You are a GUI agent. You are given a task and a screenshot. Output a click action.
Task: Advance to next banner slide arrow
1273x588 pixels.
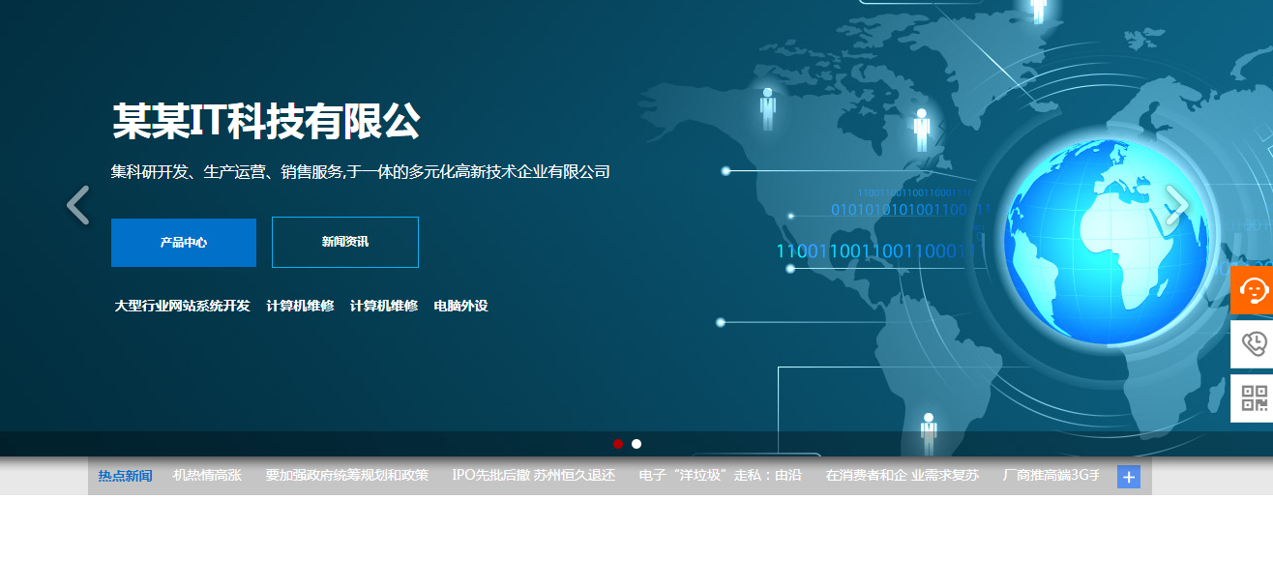pos(1176,205)
